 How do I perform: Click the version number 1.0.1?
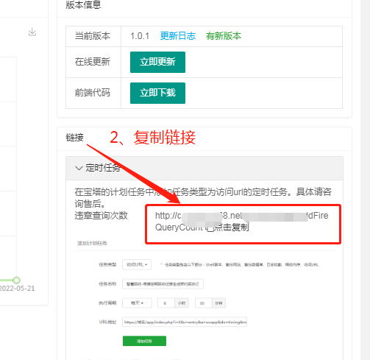point(140,36)
